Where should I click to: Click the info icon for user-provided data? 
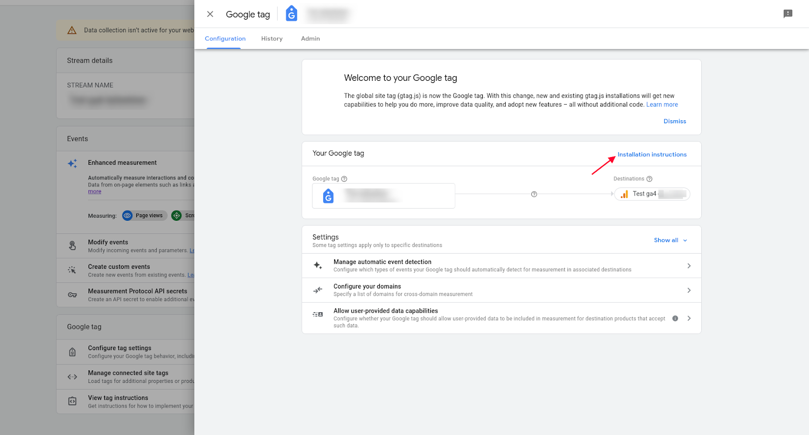click(675, 318)
